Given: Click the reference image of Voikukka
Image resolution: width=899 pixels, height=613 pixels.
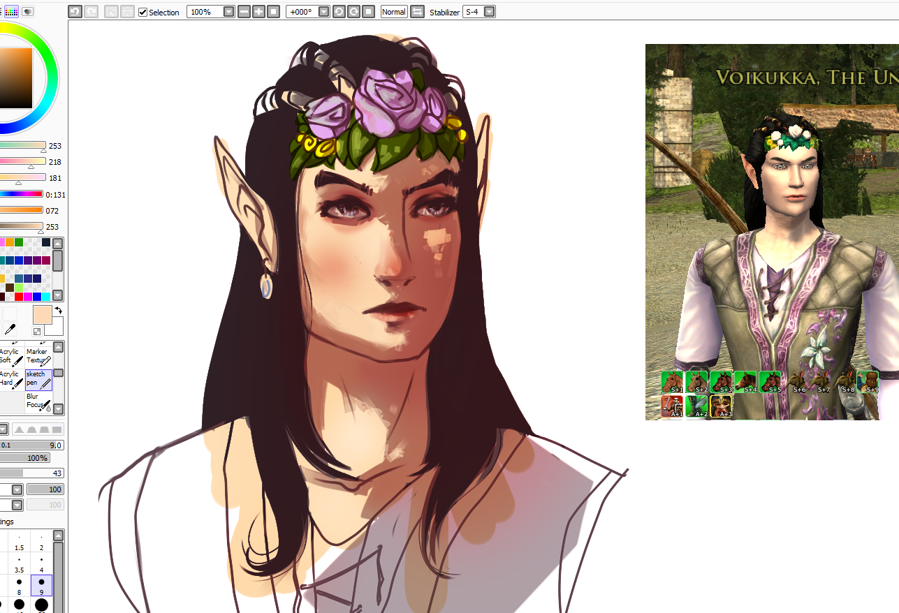Looking at the screenshot, I should click(x=772, y=232).
